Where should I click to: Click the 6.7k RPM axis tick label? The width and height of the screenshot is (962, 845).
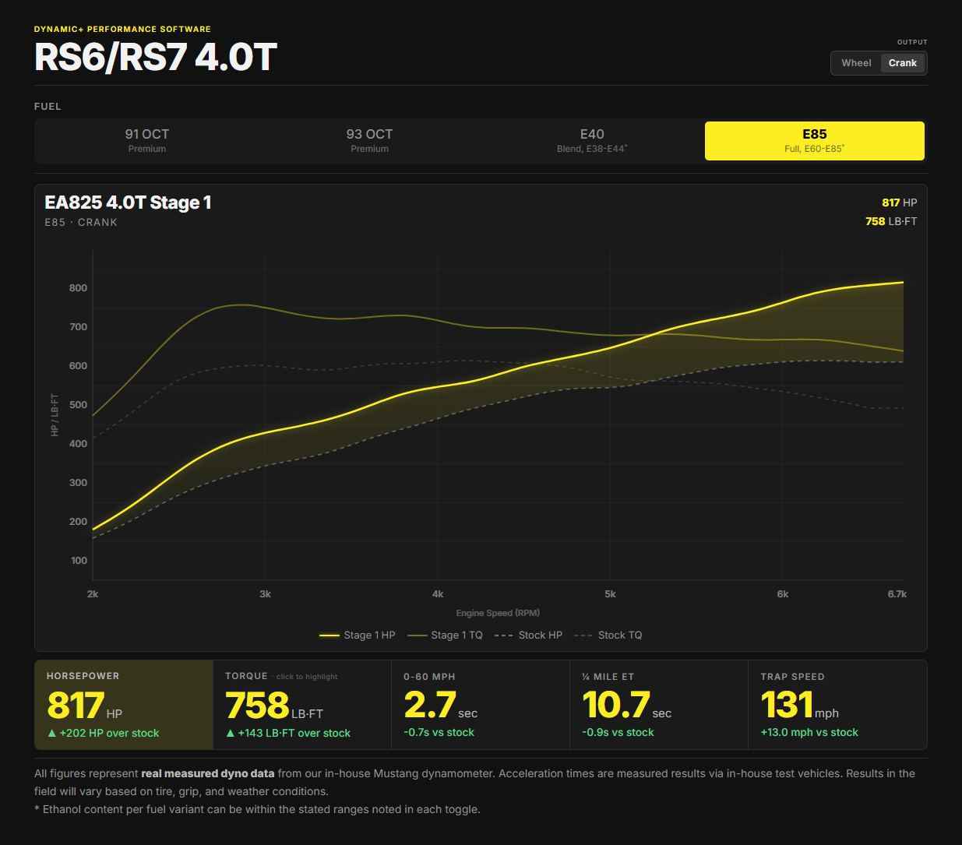tap(897, 593)
